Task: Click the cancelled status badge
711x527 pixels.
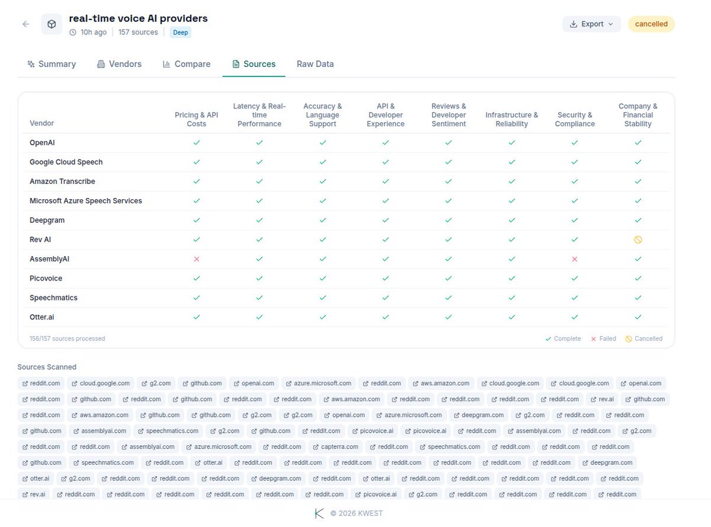Action: point(651,24)
